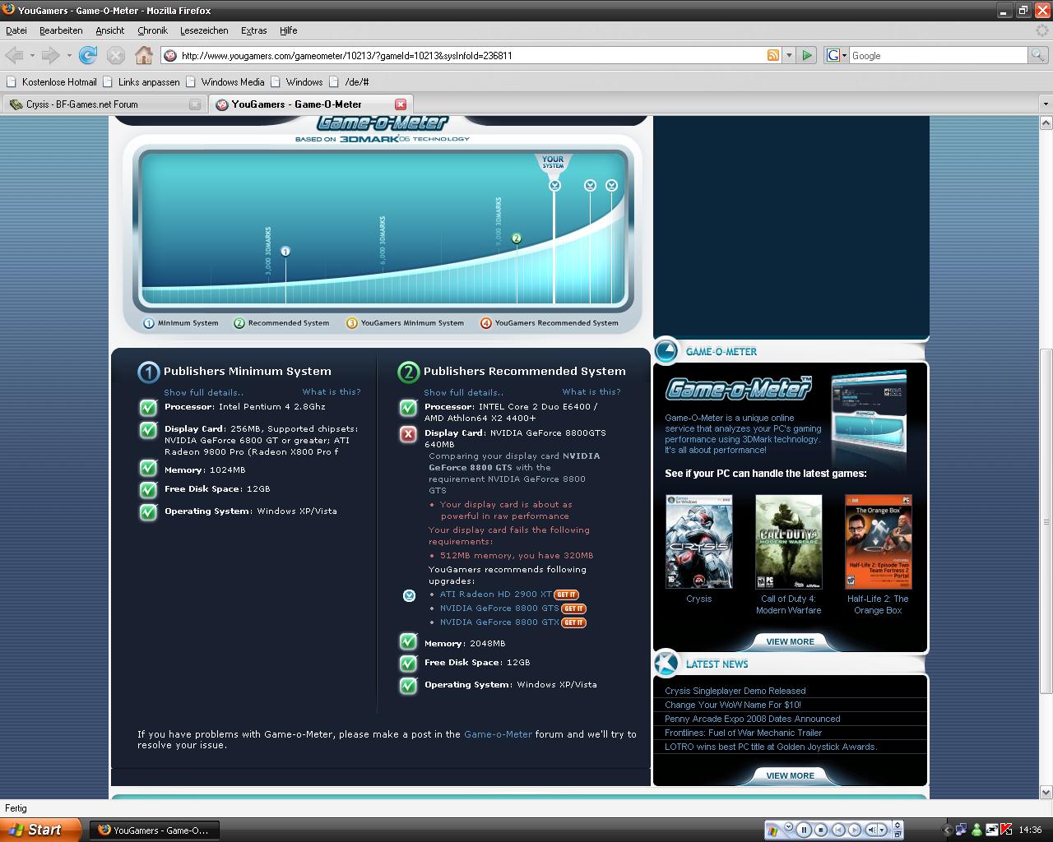
Task: Click the number 1 marker on the graph
Action: click(285, 251)
